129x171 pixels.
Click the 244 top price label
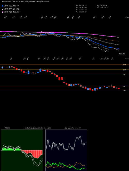point(110,17)
